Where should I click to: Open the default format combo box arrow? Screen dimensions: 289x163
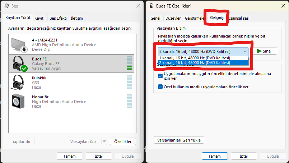pos(245,51)
